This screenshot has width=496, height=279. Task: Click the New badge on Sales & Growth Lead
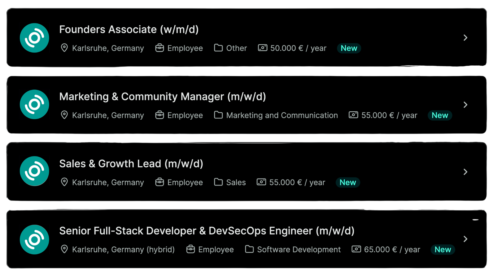coord(347,182)
